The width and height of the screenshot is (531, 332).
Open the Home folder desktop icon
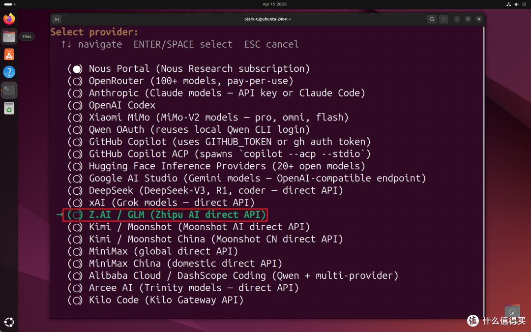[x=512, y=311]
